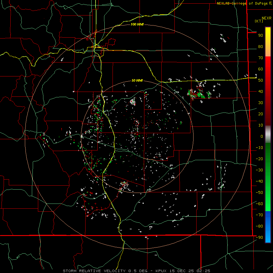Viewport: 273px width, 273px height.
Task: Click the positive "30" scale value
Action: [261, 103]
